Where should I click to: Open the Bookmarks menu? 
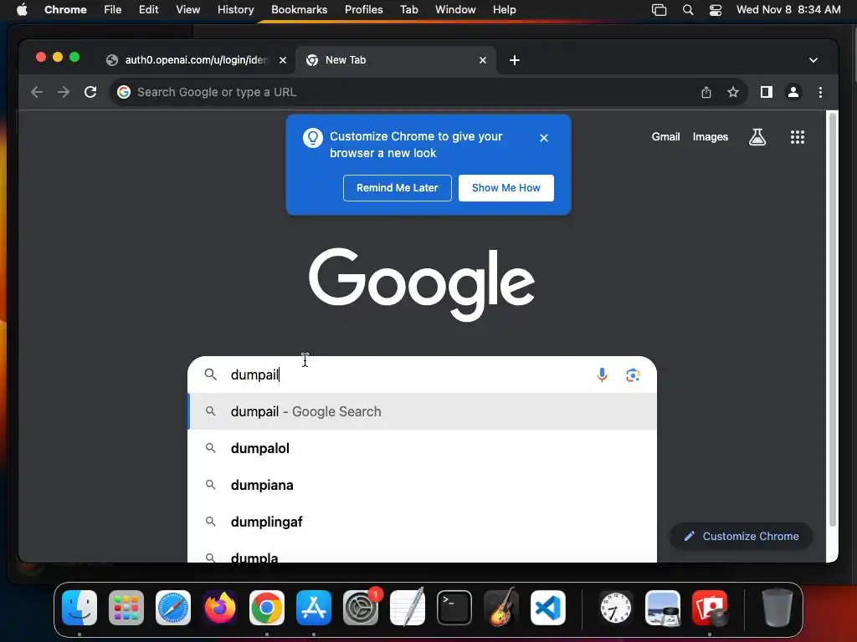[299, 9]
